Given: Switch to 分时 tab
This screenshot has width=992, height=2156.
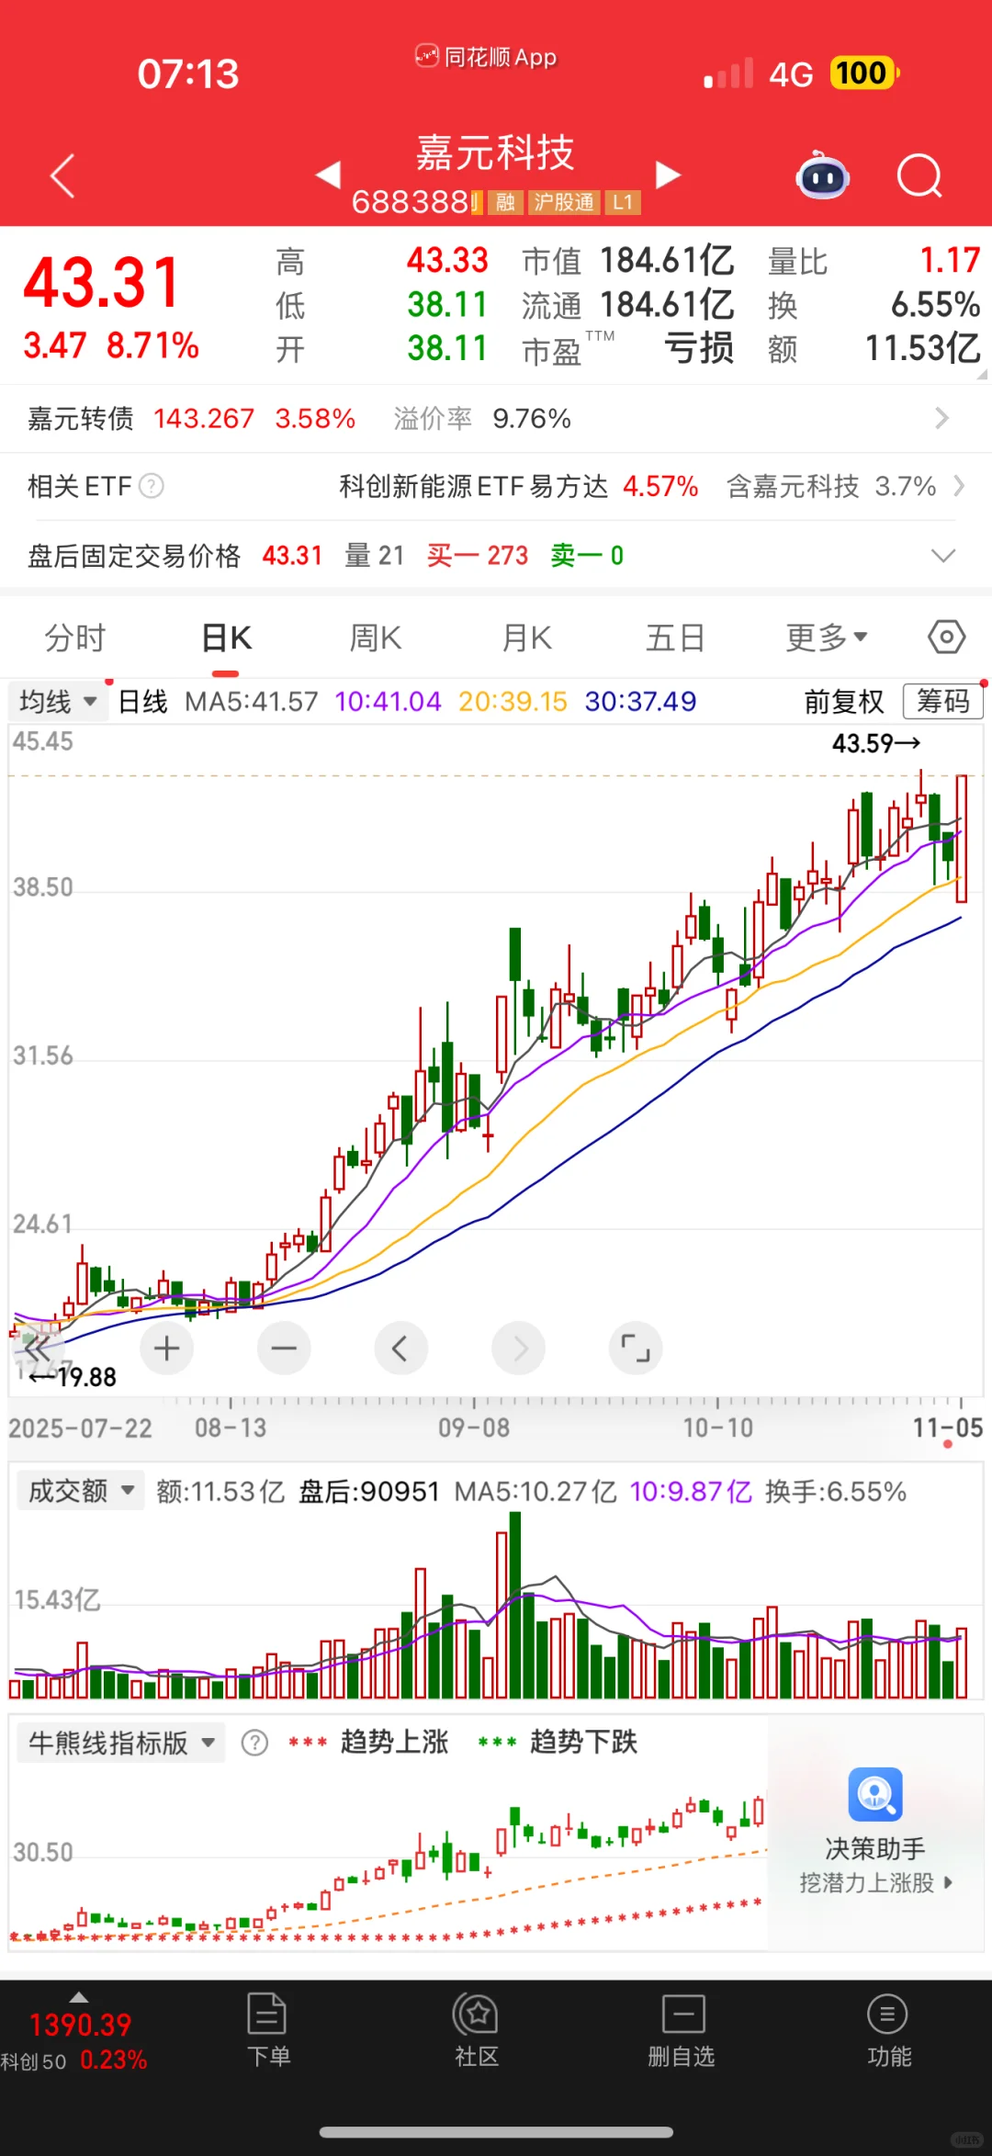Looking at the screenshot, I should (75, 637).
